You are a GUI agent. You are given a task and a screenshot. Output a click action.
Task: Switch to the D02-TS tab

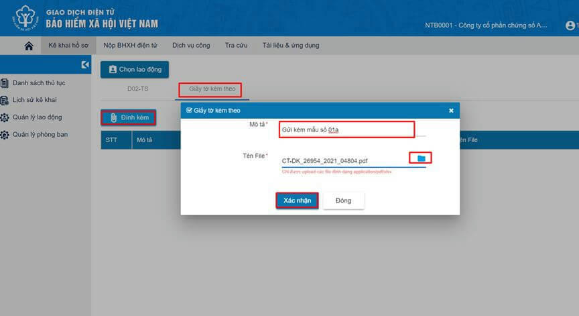coord(137,89)
